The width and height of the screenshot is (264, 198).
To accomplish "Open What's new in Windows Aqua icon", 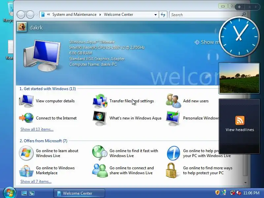I will [100, 118].
